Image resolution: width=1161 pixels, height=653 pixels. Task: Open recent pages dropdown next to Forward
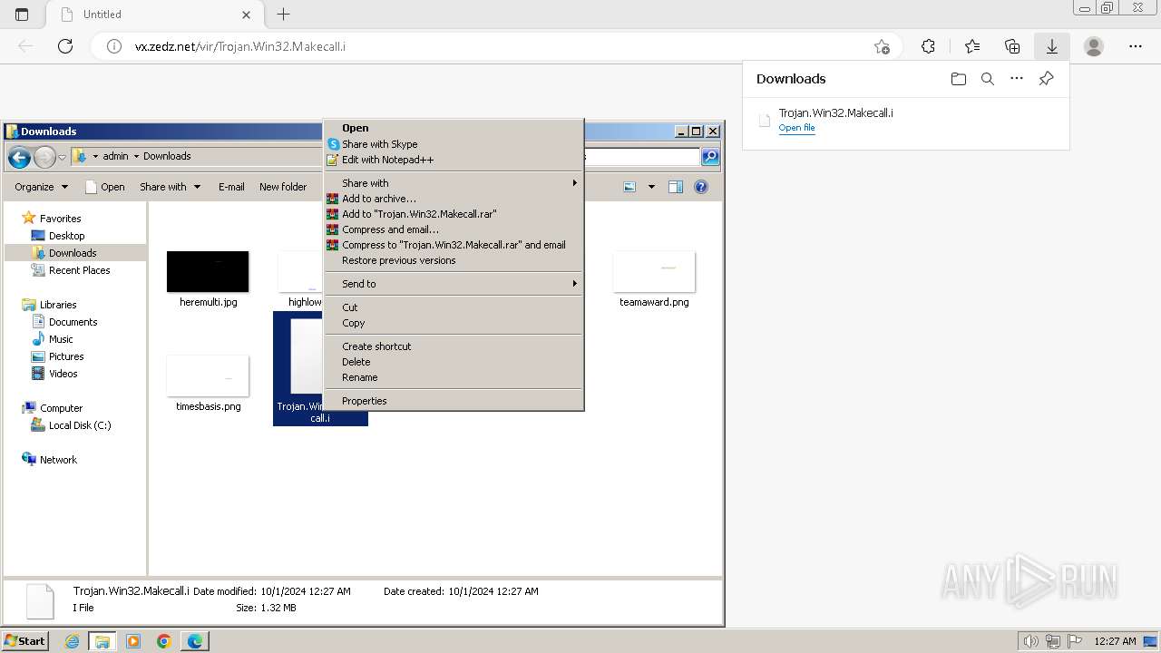(62, 158)
